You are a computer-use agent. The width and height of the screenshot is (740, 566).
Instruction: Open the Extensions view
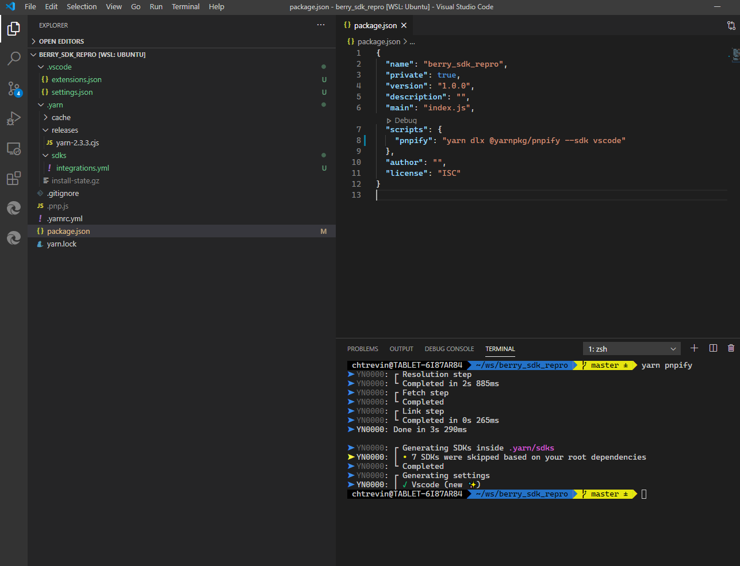tap(14, 178)
